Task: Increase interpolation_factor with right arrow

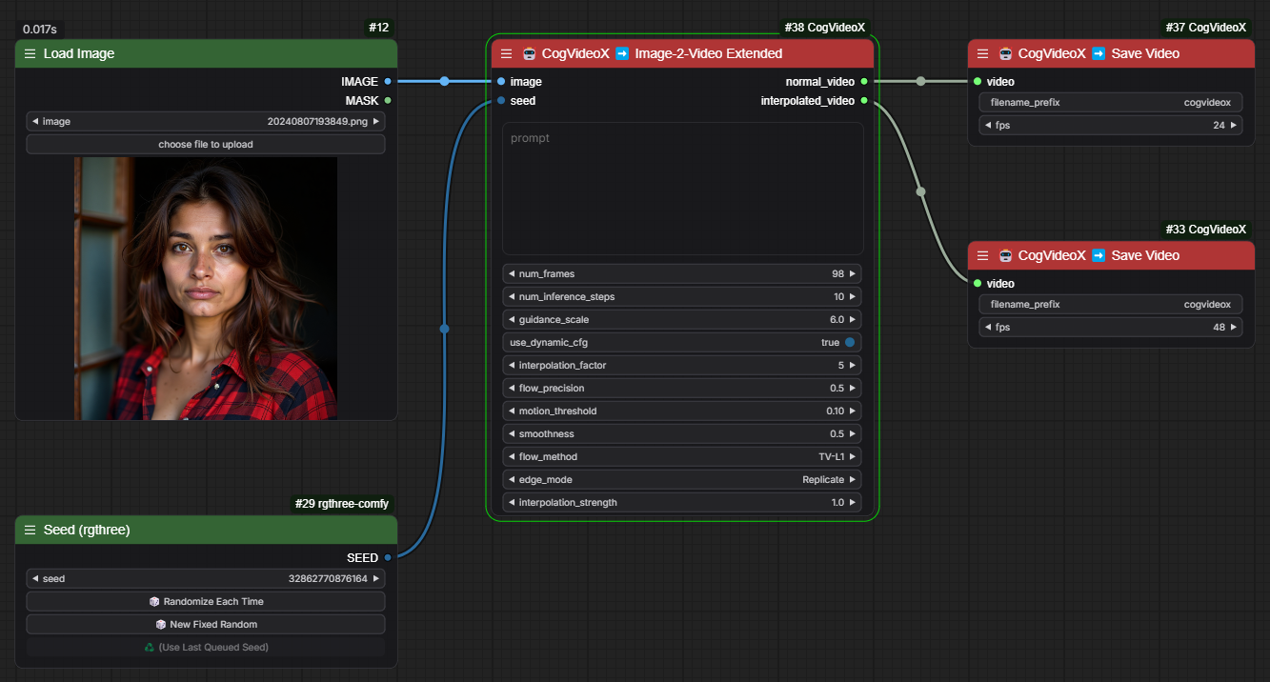Action: click(x=853, y=366)
